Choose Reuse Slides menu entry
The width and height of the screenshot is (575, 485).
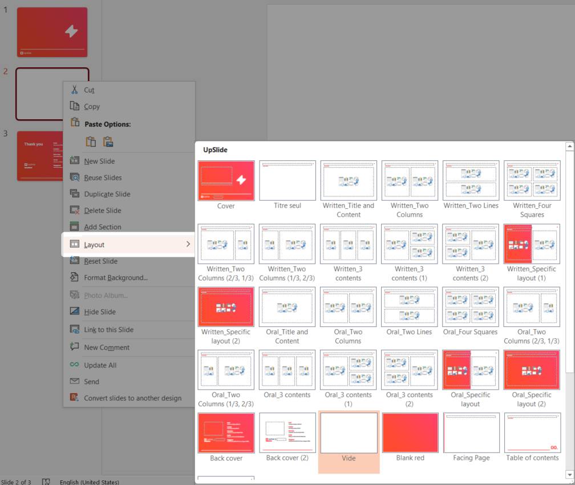click(x=129, y=177)
